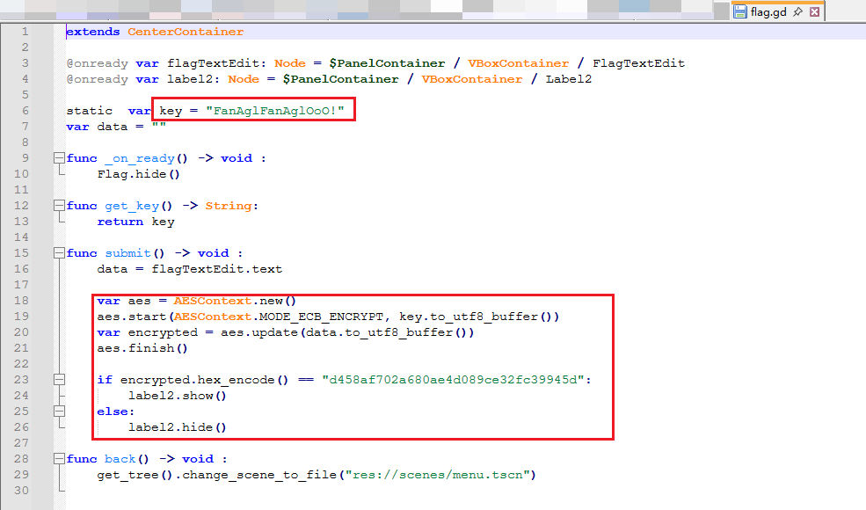
Task: Place cursor in the encrypted hex string
Action: click(x=448, y=380)
